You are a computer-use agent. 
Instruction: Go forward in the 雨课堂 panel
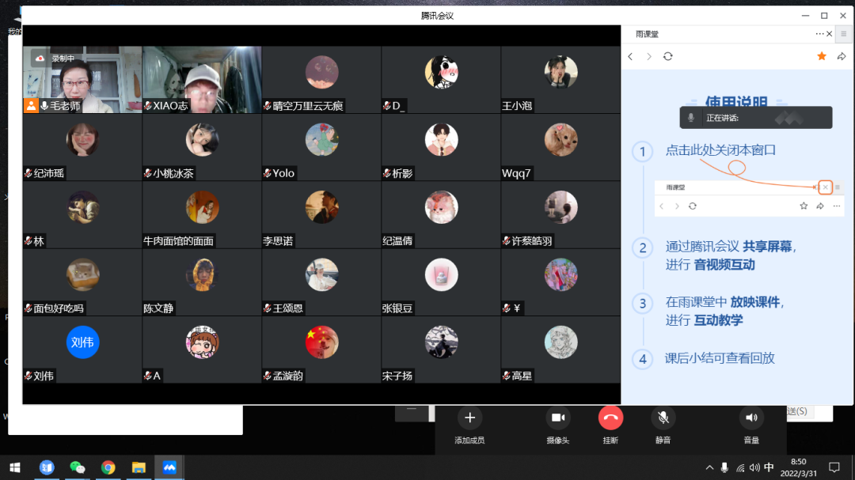649,57
